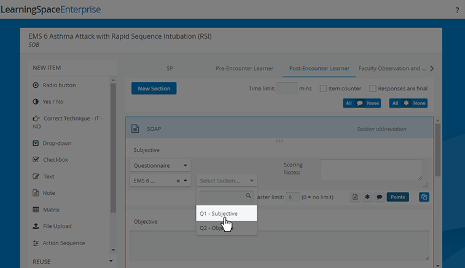Switch to Pre-Encounter Learner tab

tap(244, 68)
